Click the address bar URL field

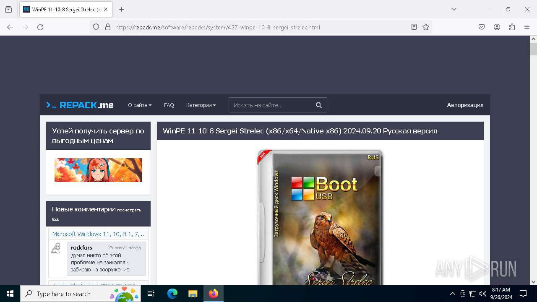(x=260, y=27)
